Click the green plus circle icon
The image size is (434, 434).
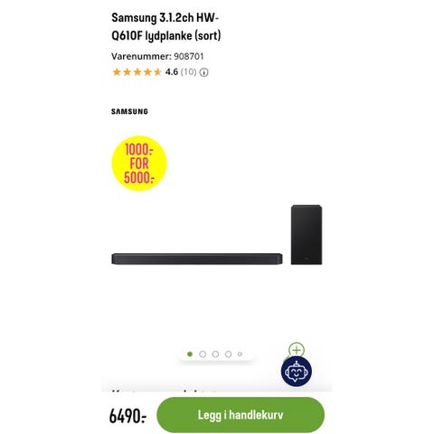[297, 350]
